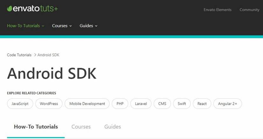Open the Community link

tap(249, 10)
